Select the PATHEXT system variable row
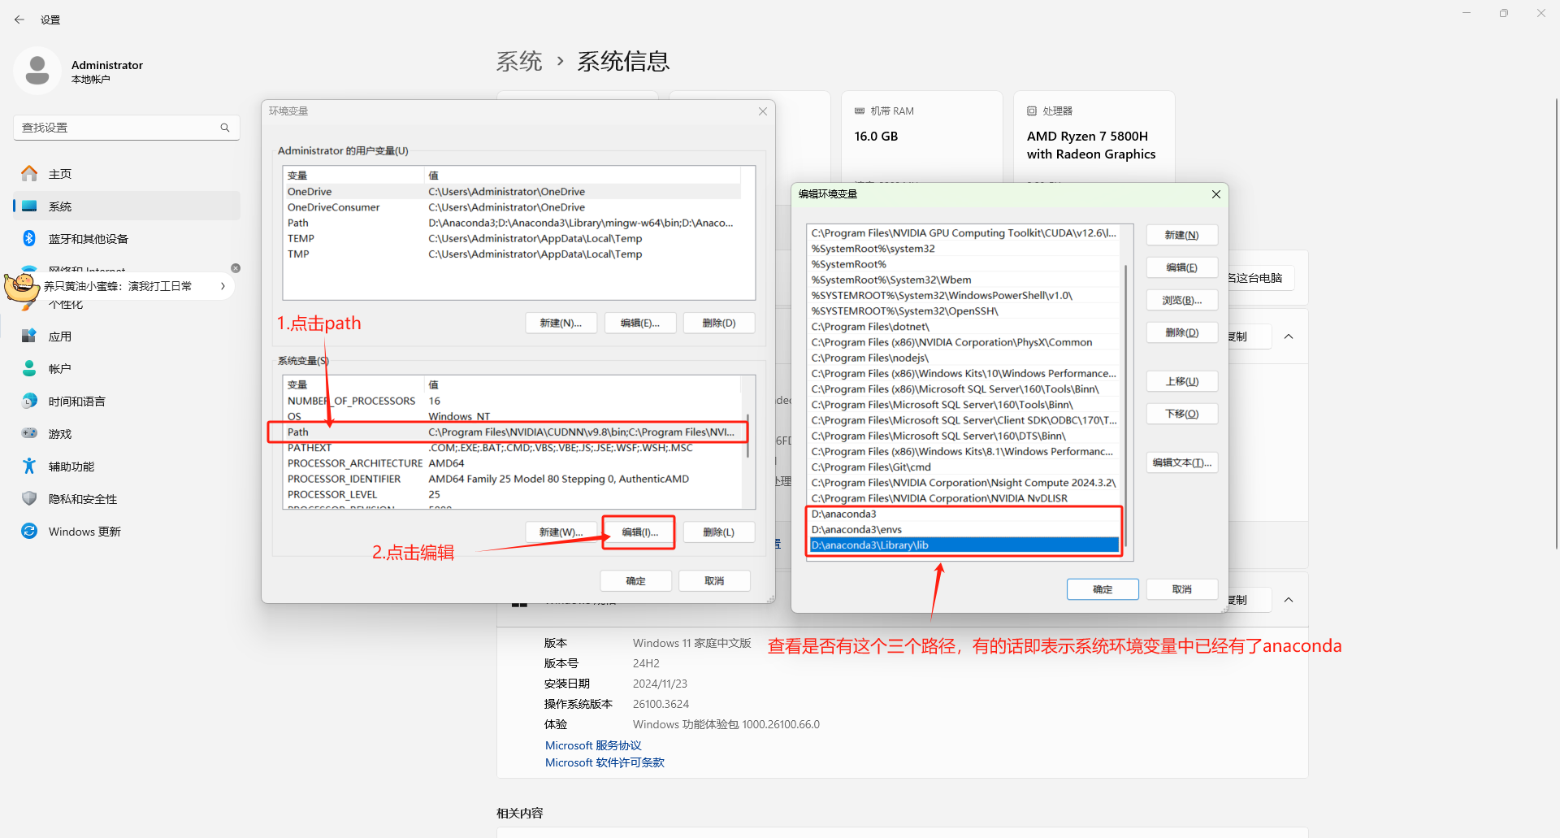Viewport: 1560px width, 838px height. click(x=512, y=448)
